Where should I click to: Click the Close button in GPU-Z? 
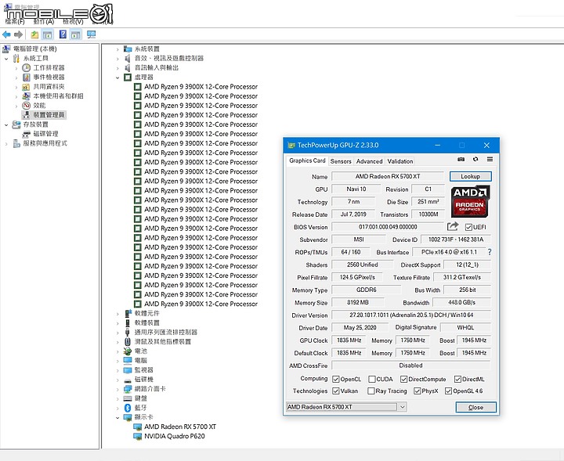(476, 407)
